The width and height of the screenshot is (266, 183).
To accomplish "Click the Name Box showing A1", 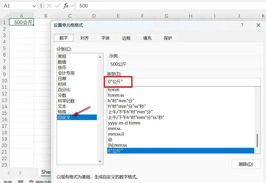I will point(17,6).
